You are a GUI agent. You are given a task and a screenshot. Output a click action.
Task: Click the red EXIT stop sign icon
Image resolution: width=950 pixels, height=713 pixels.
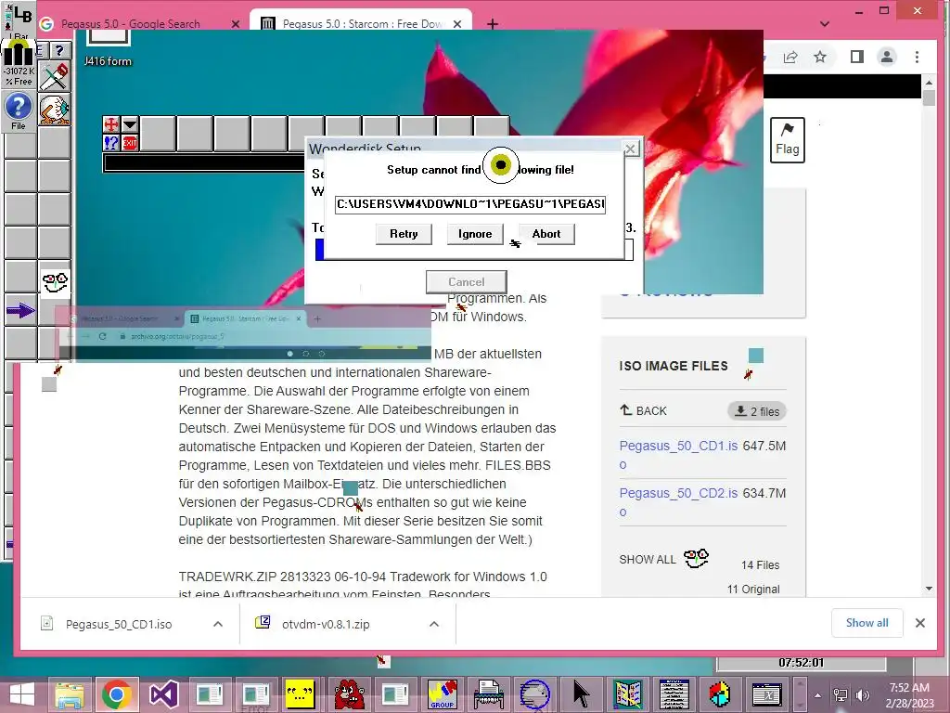click(130, 143)
